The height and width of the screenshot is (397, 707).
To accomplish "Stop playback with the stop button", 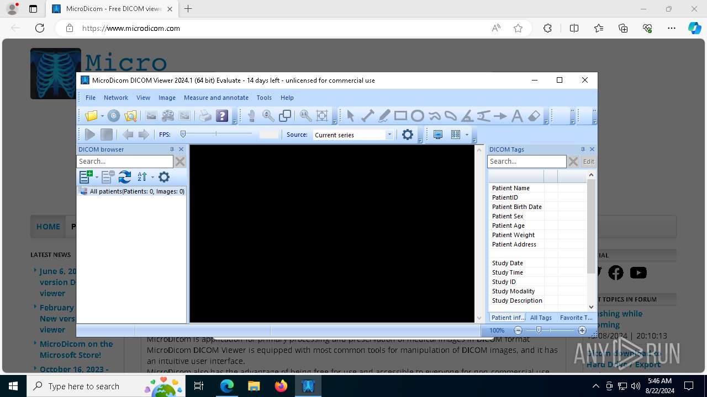I will coord(107,135).
